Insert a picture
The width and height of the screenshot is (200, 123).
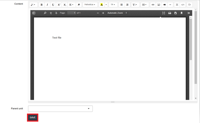click(159, 5)
